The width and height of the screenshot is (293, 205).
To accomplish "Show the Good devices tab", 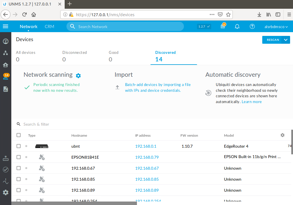I will click(114, 56).
